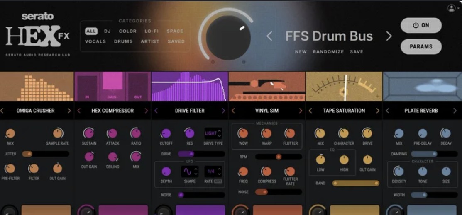Click Tape Saturation EQ HIGH knob
Screen dimensions: 462x215
(x=344, y=160)
